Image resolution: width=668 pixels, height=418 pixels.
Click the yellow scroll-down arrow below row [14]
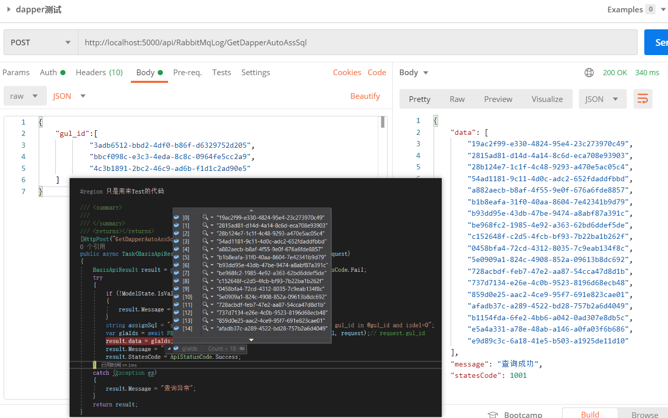pyautogui.click(x=252, y=340)
